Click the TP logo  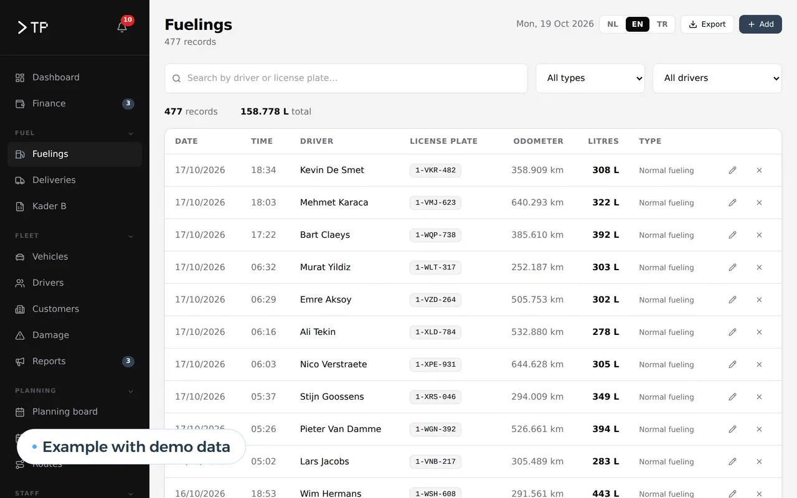coord(32,27)
